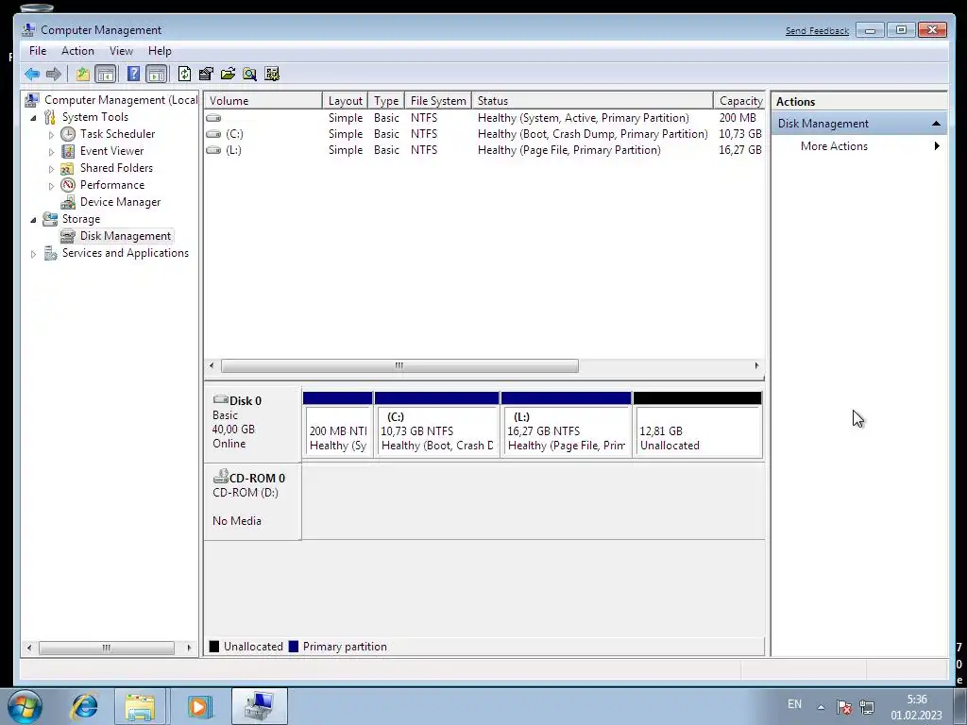This screenshot has height=725, width=967.
Task: Sort by Layout column header
Action: (x=346, y=100)
